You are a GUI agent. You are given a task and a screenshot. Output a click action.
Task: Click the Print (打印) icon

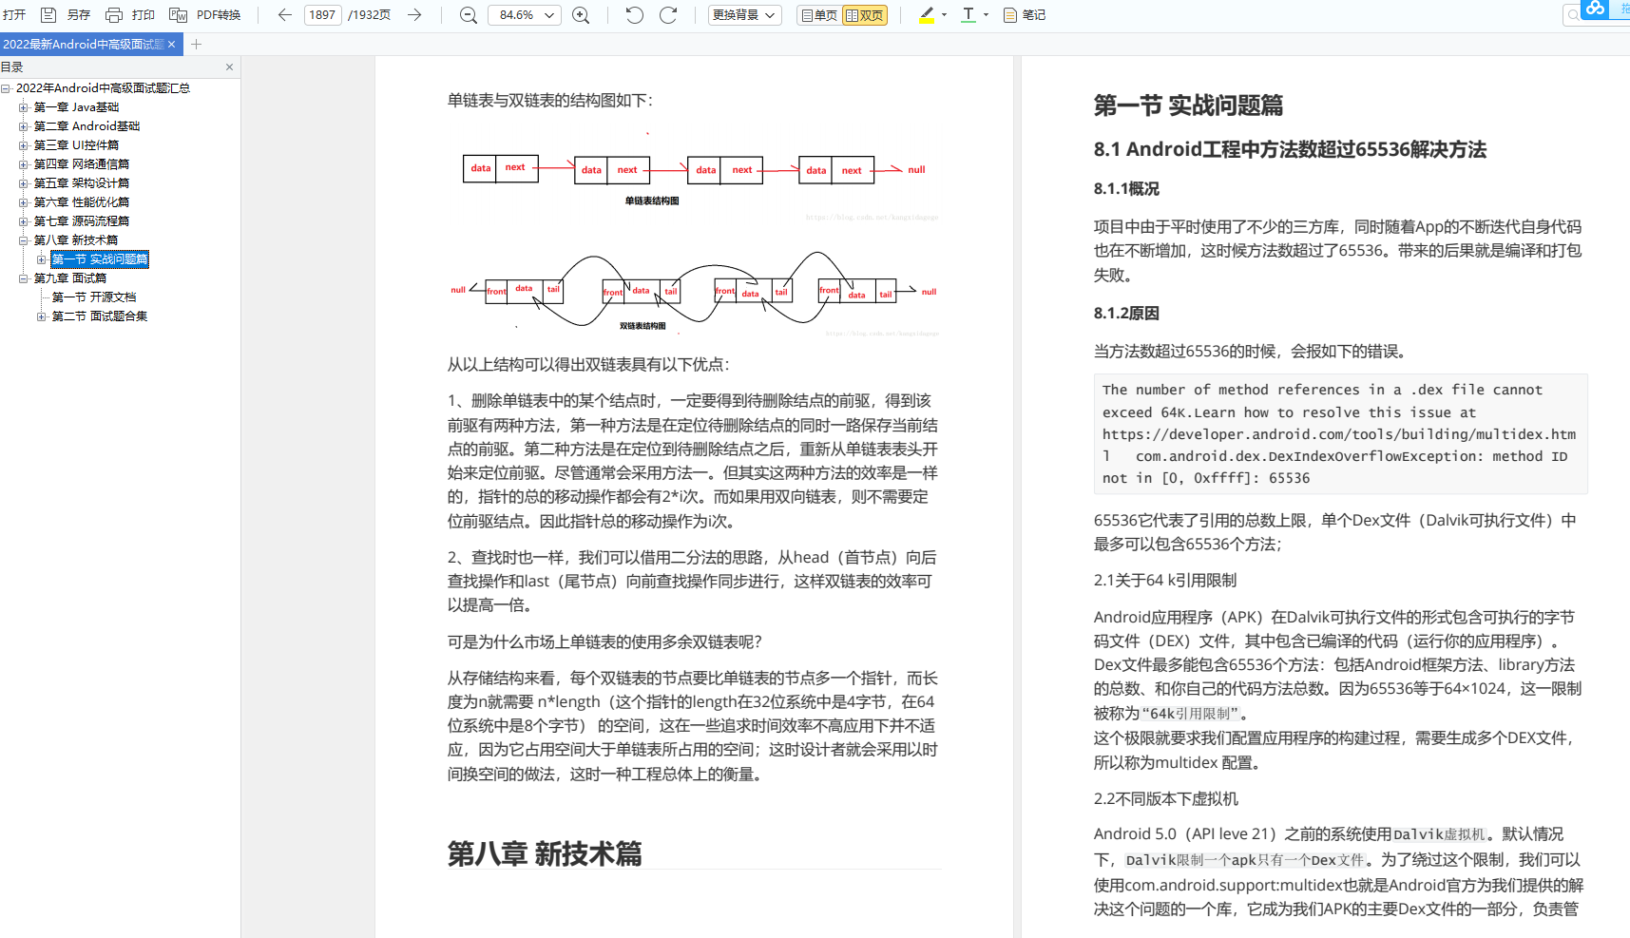[x=114, y=15]
